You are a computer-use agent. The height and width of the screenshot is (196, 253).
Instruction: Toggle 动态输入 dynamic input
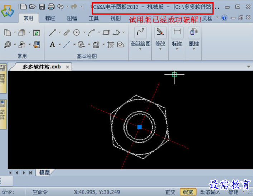(210, 192)
